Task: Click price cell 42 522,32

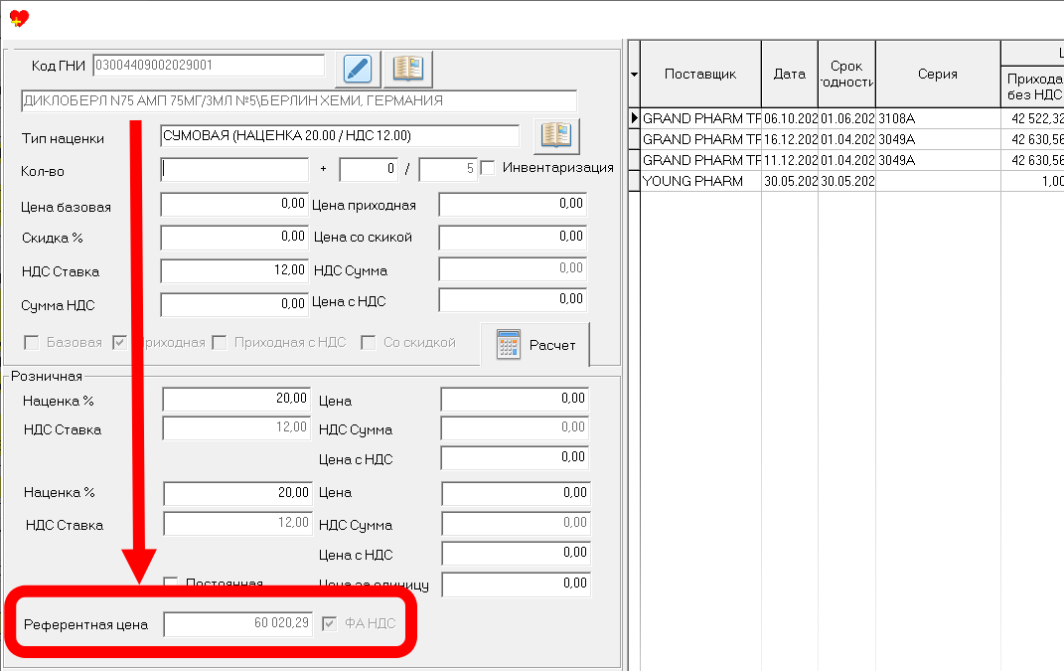Action: 1033,118
